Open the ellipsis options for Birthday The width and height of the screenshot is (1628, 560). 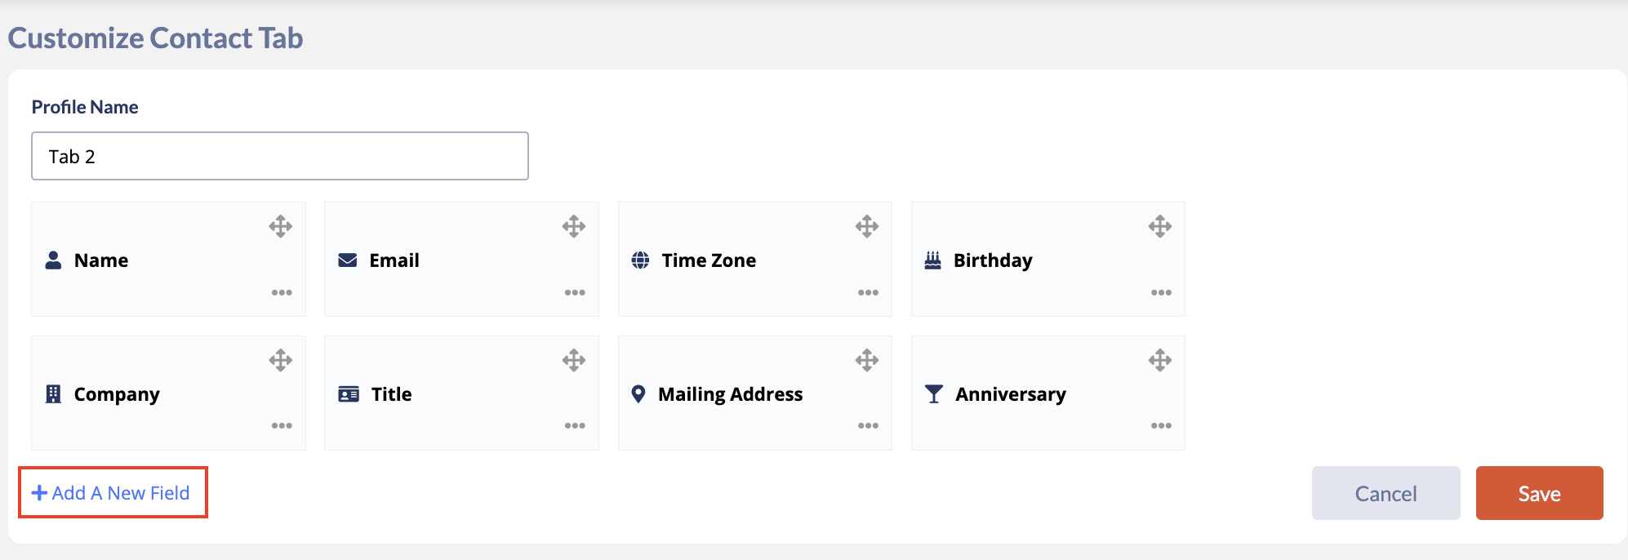tap(1161, 292)
